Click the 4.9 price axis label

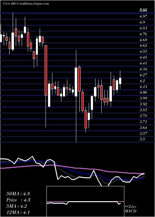point(142,22)
